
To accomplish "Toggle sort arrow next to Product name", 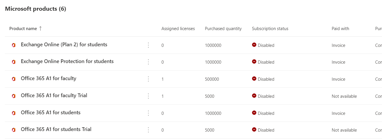I will (40, 28).
